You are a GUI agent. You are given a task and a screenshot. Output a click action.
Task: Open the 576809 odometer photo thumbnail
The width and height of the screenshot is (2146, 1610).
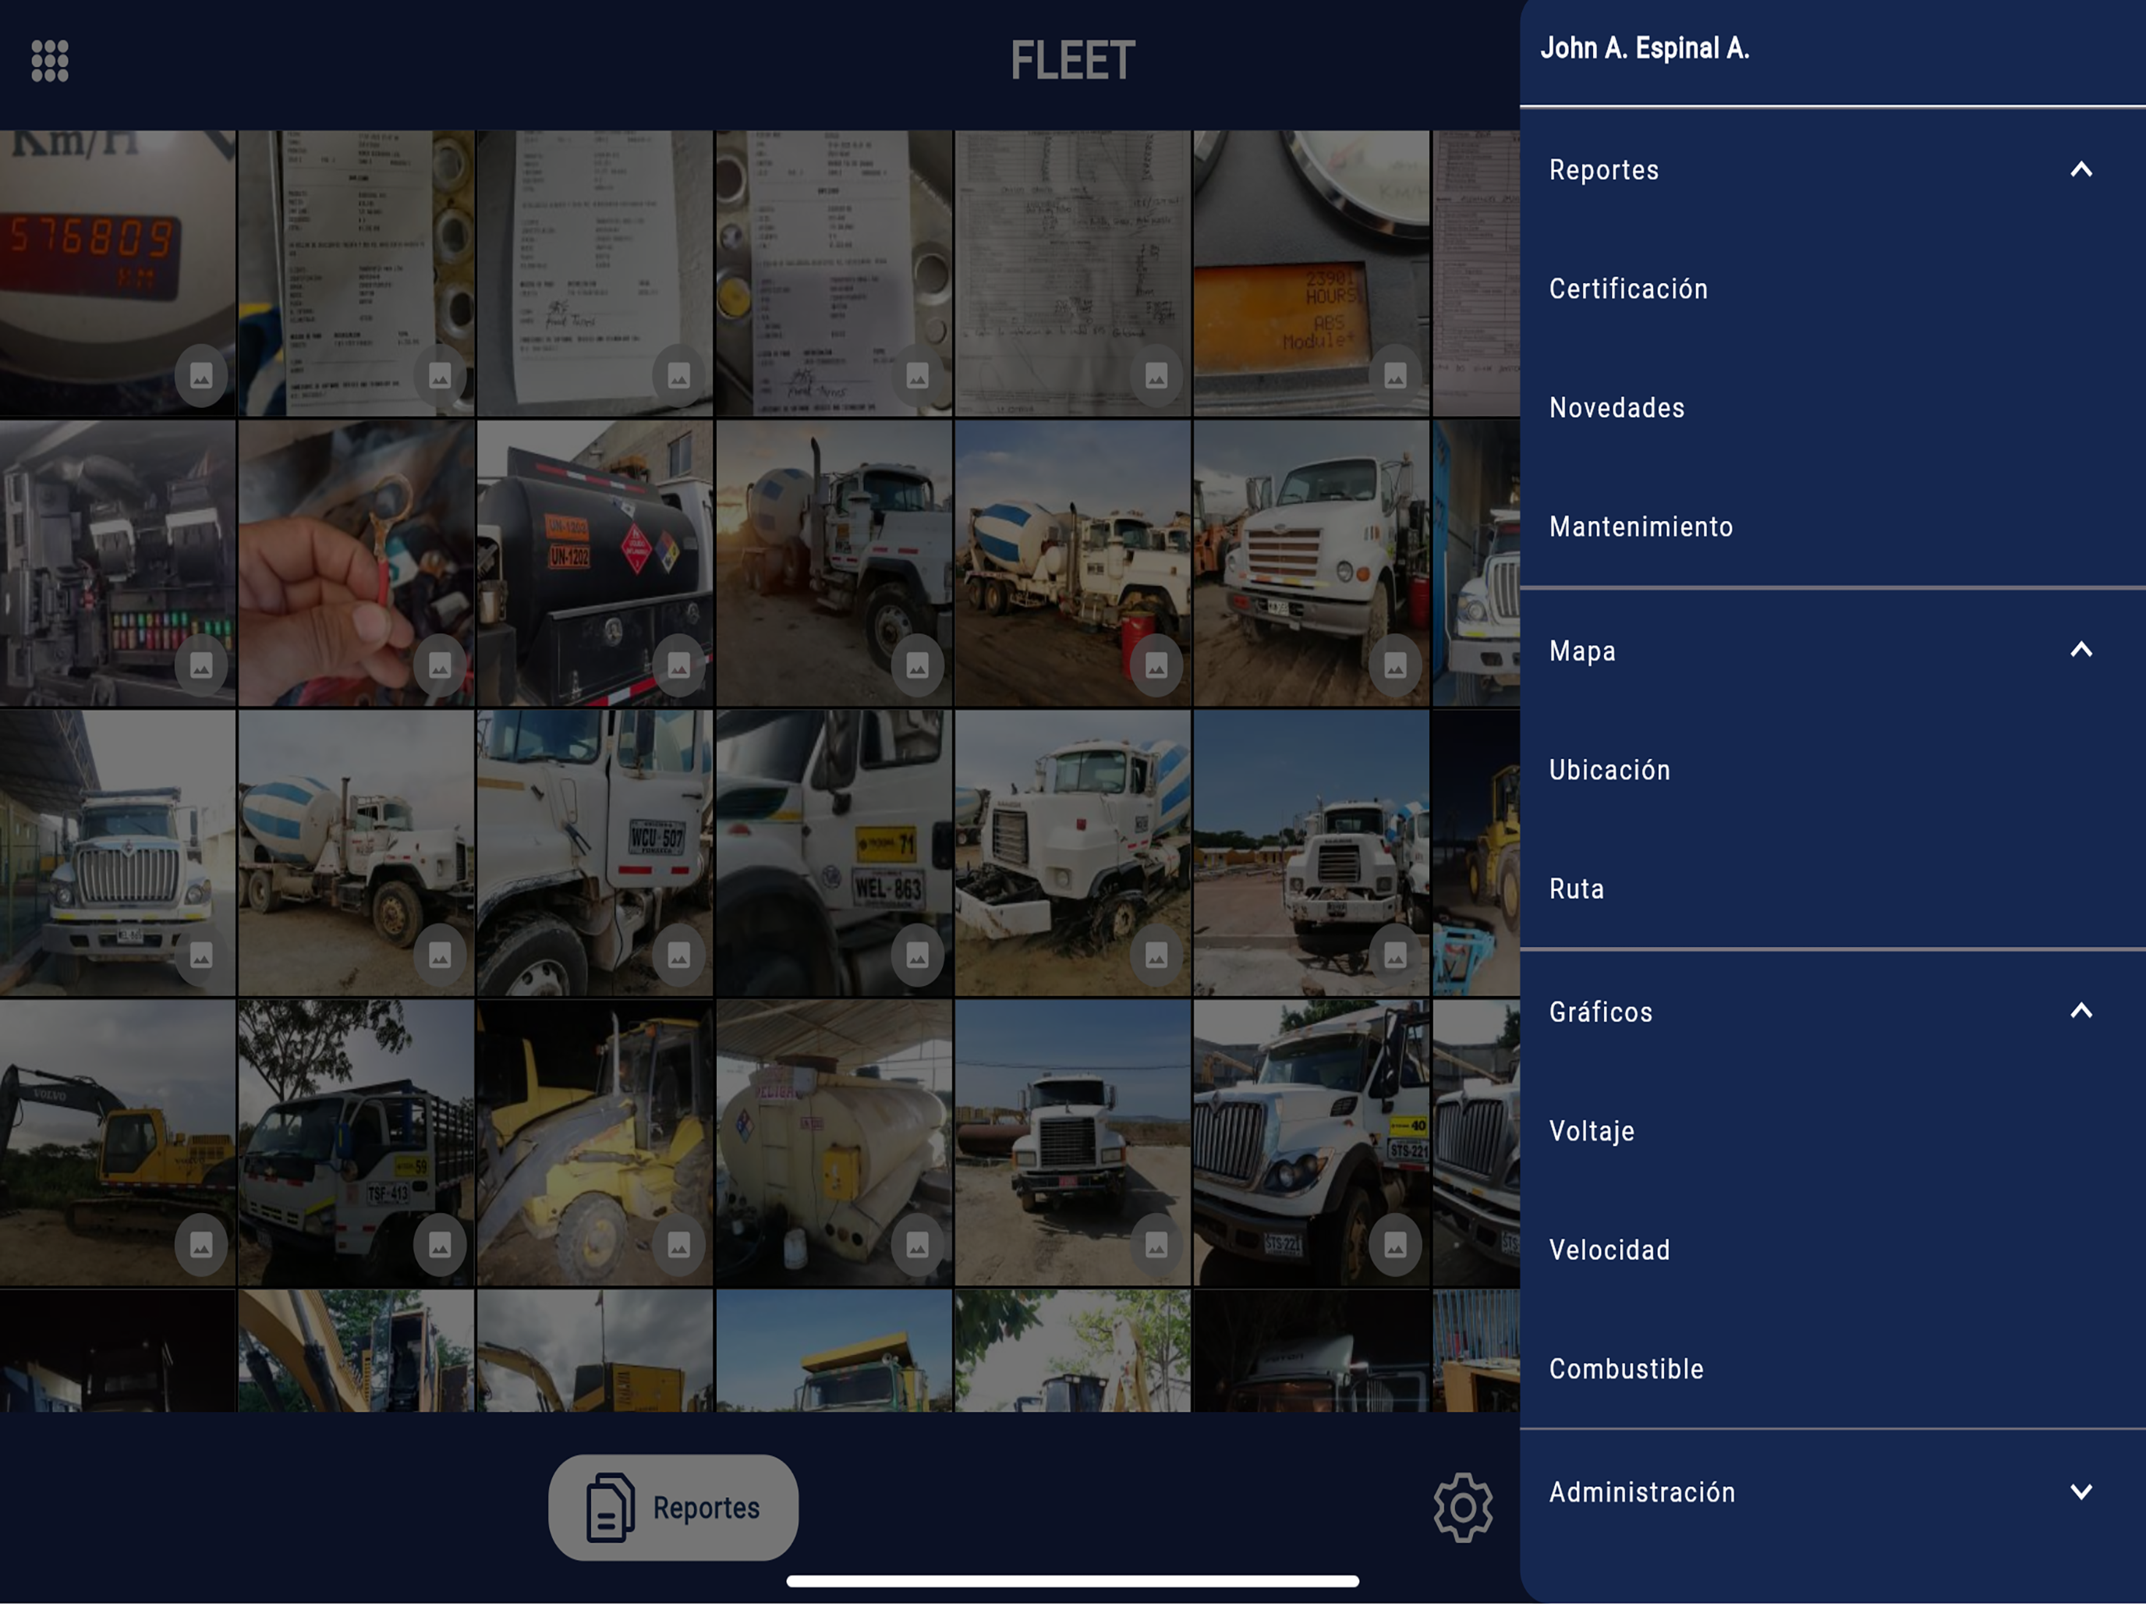click(118, 274)
